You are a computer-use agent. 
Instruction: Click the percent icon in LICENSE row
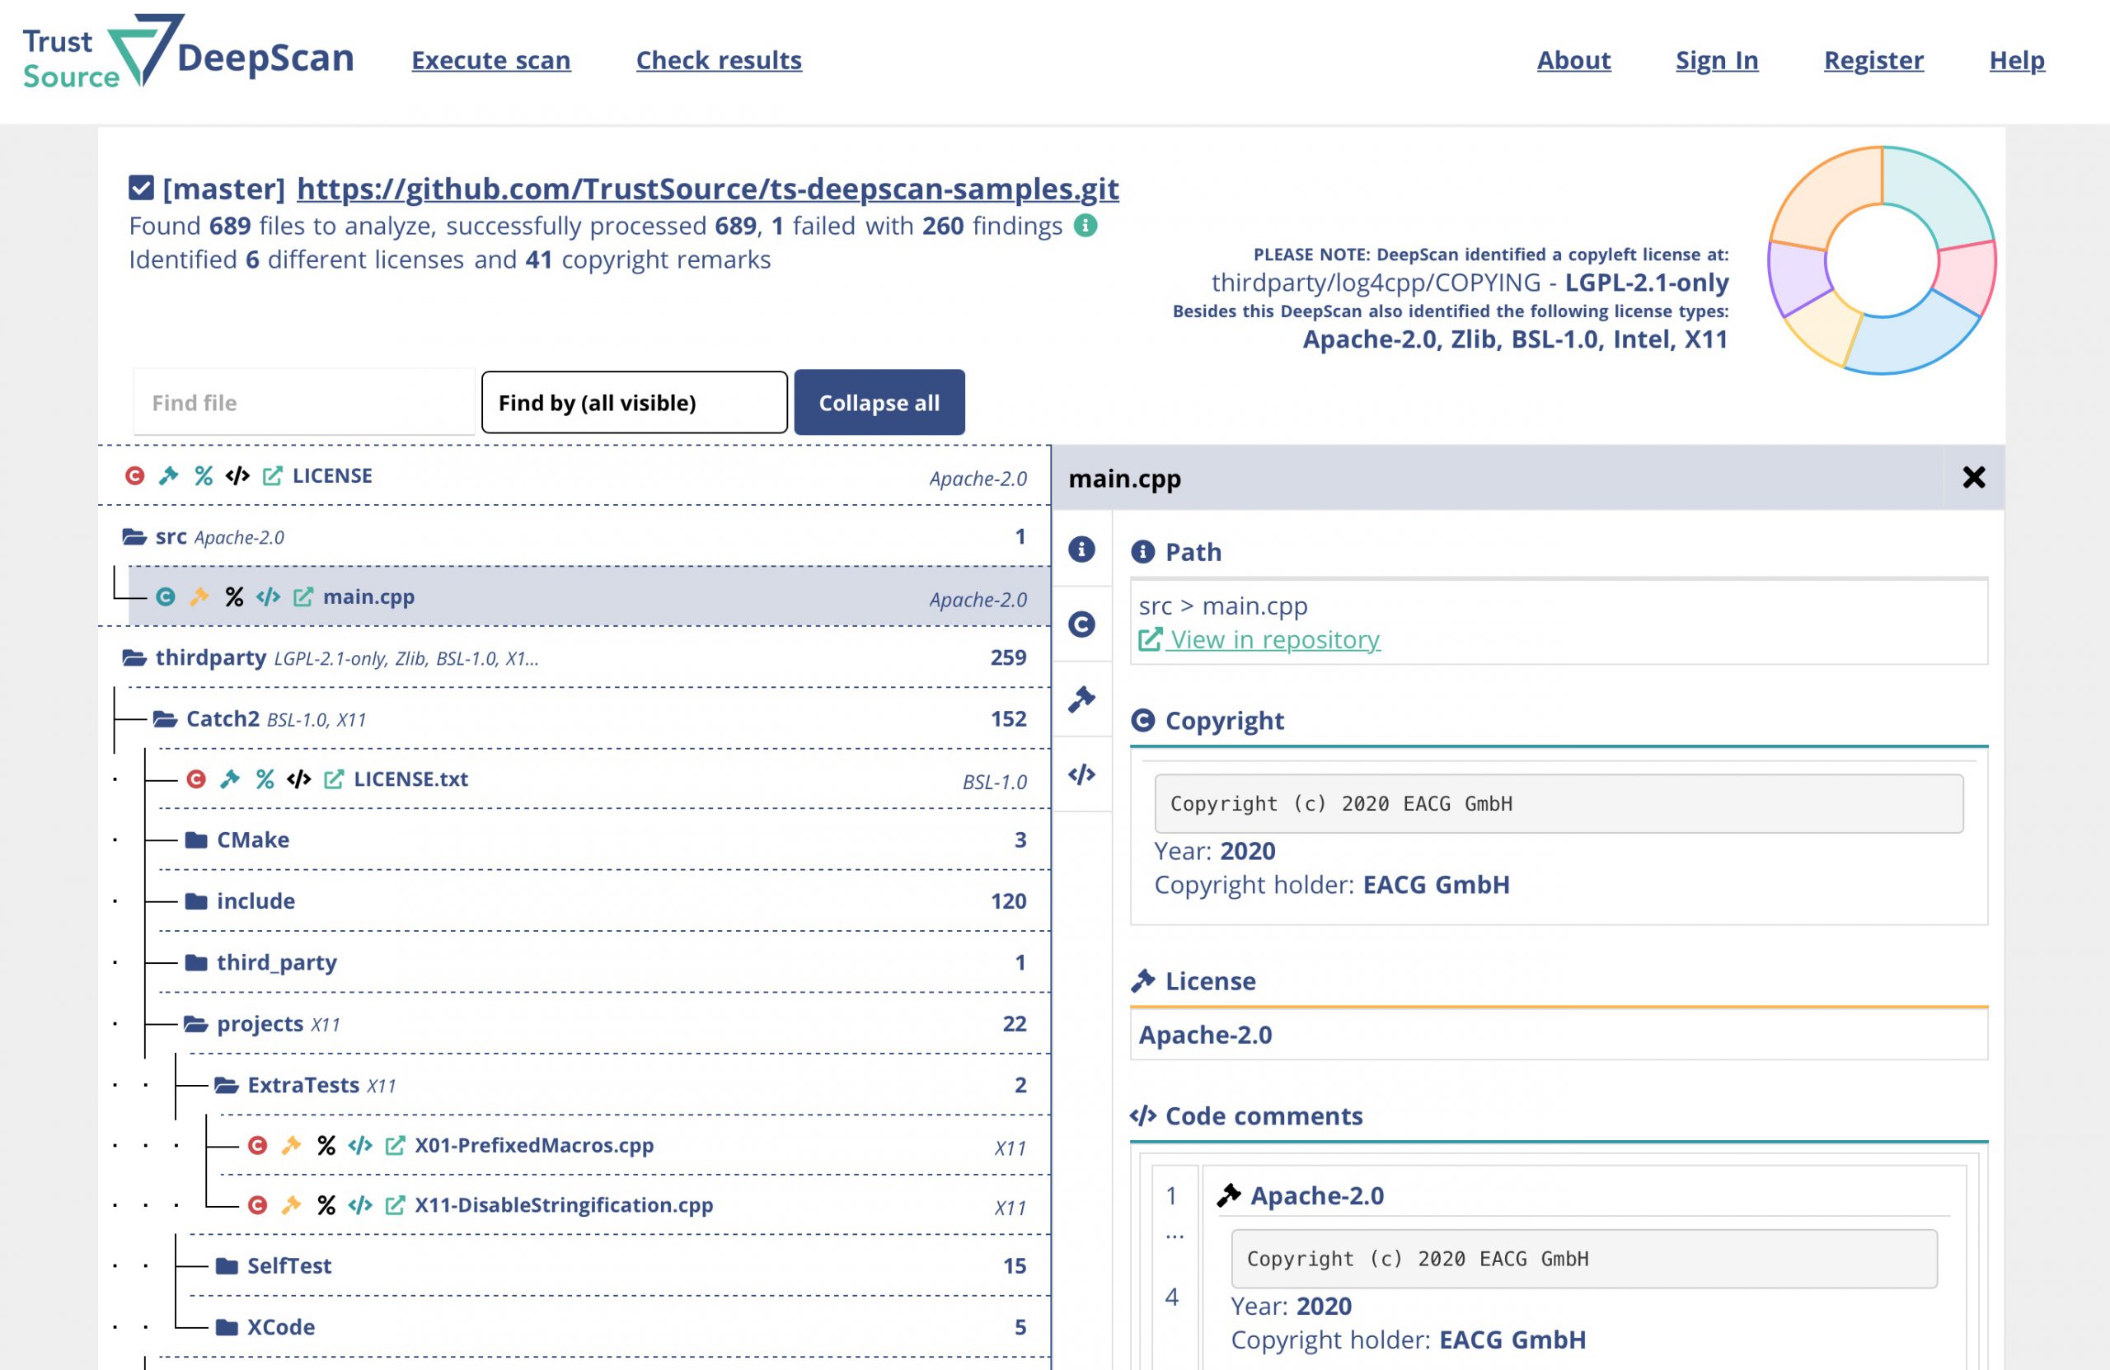(x=203, y=476)
